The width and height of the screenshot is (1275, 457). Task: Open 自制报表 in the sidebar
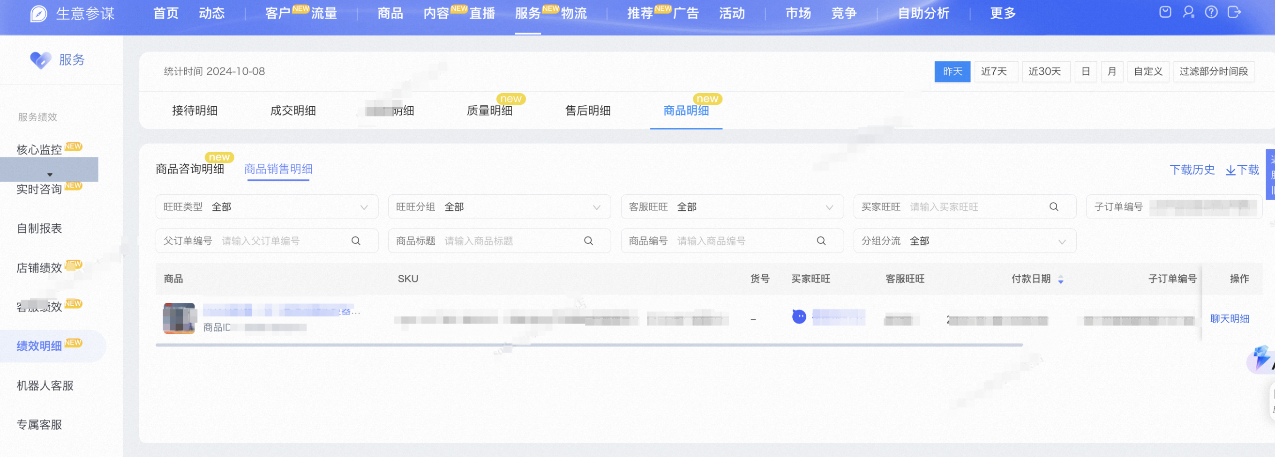click(39, 228)
